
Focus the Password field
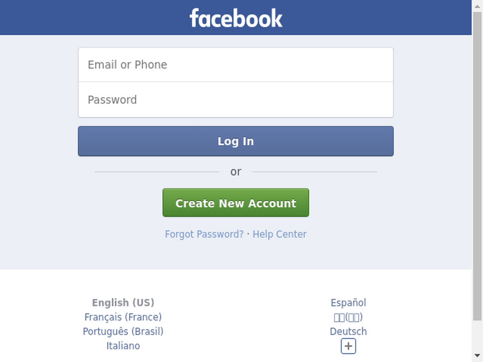[236, 100]
